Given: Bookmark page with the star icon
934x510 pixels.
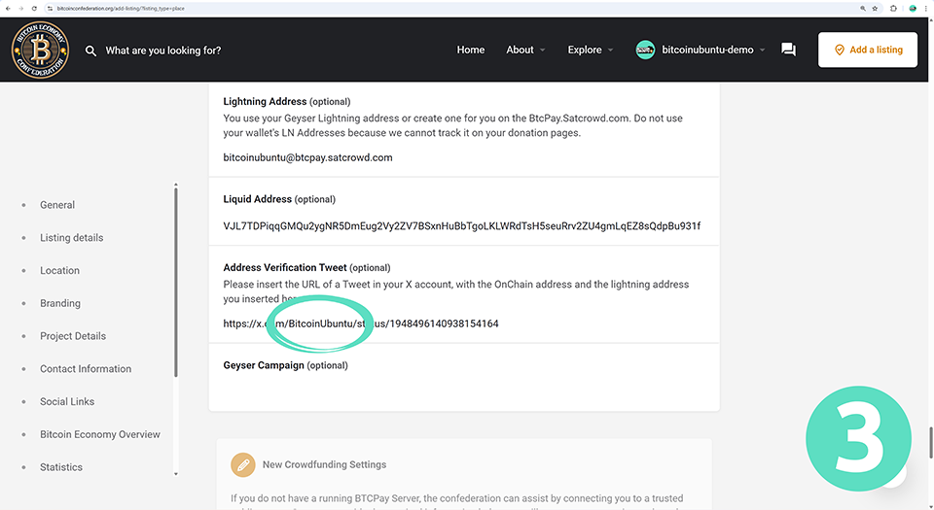Looking at the screenshot, I should pos(876,8).
